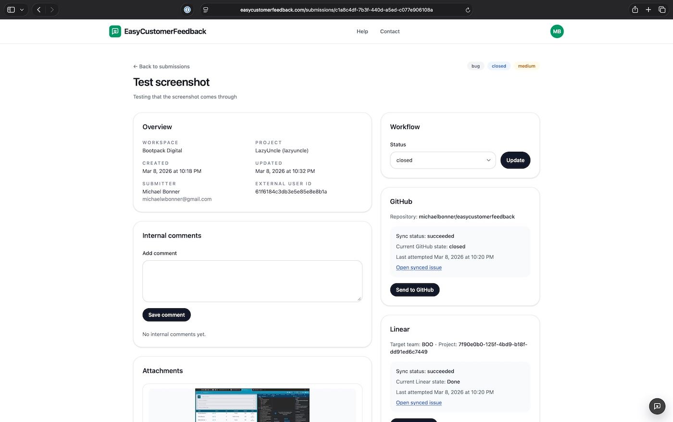
Task: Click inside the Add comment text area
Action: click(x=252, y=281)
